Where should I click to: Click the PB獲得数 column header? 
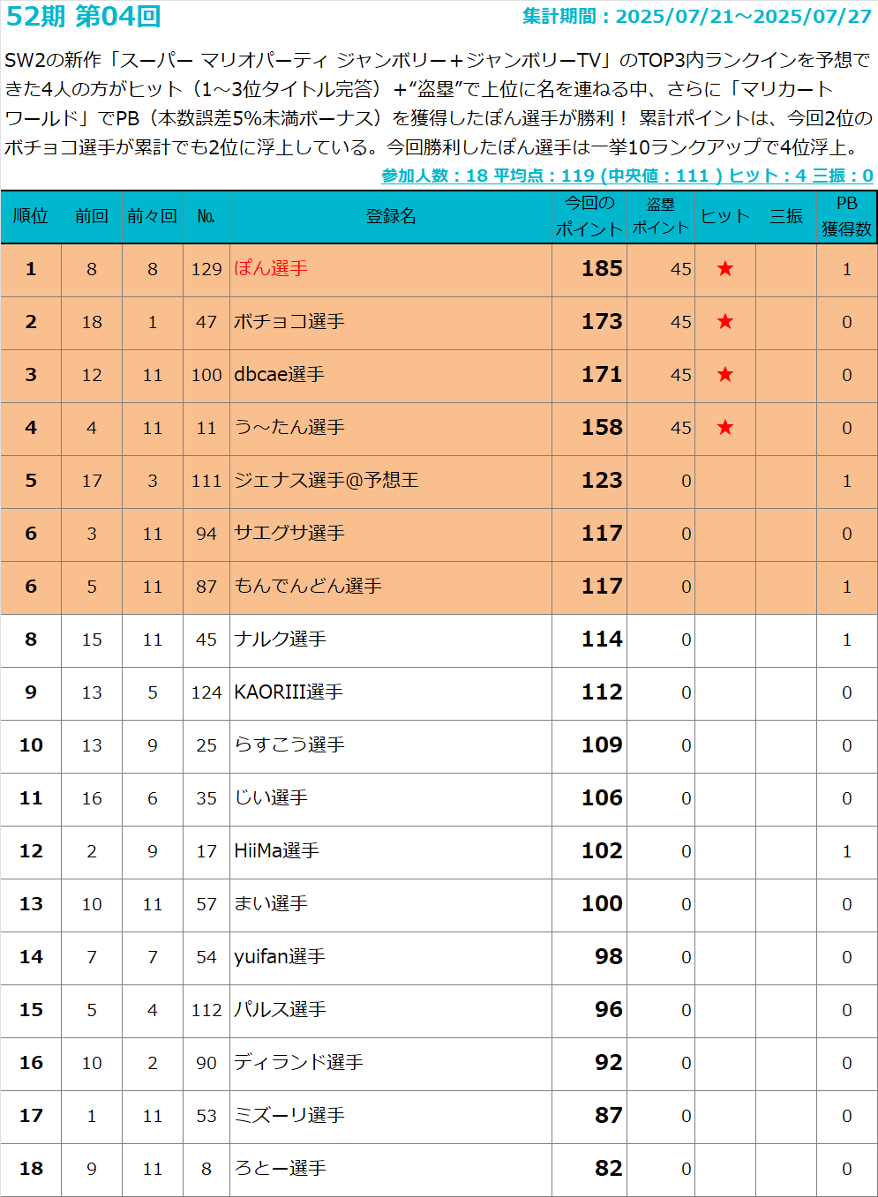coord(846,216)
